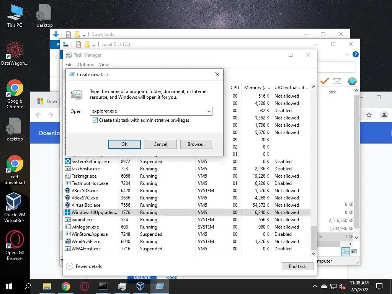Show hidden tray icons chevron
This screenshot has width=392, height=294.
coord(315,286)
